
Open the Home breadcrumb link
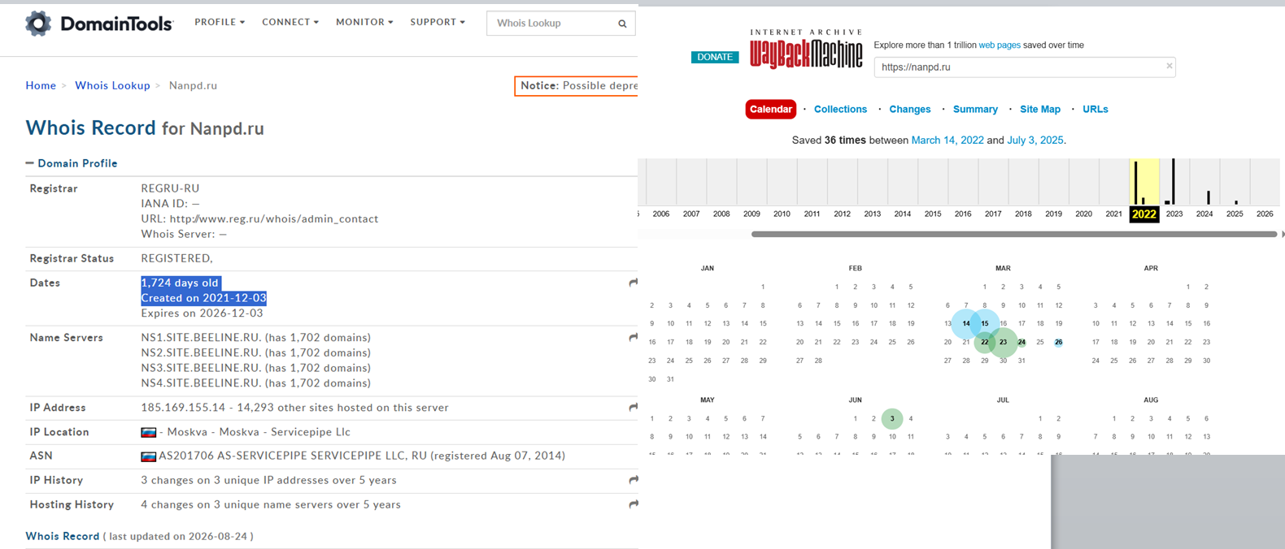pyautogui.click(x=41, y=85)
